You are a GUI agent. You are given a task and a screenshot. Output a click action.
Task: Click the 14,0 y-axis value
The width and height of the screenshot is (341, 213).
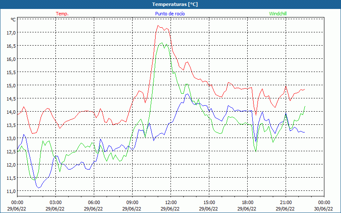point(11,112)
